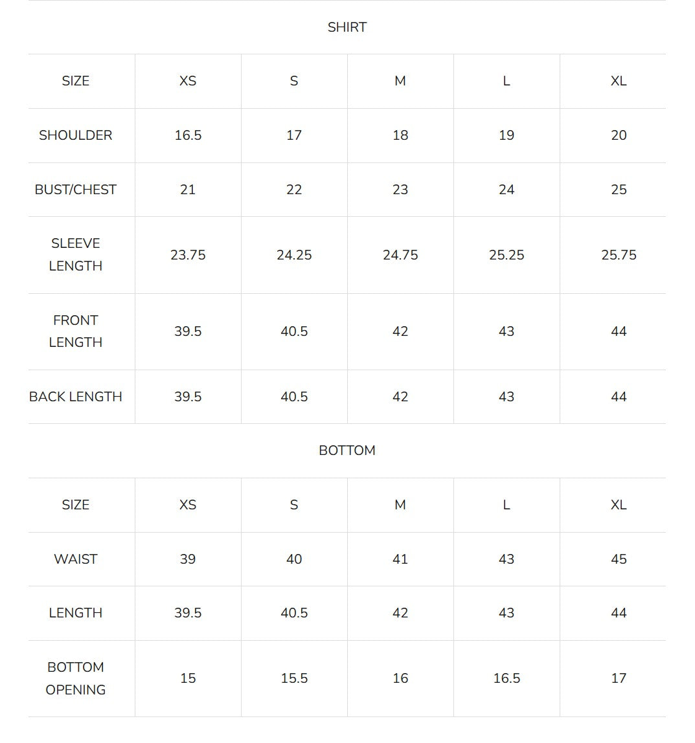
Task: Click bottom opening value 16.5 for L
Action: 507,678
